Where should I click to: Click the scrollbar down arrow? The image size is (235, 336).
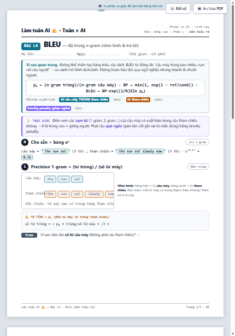click(233, 334)
